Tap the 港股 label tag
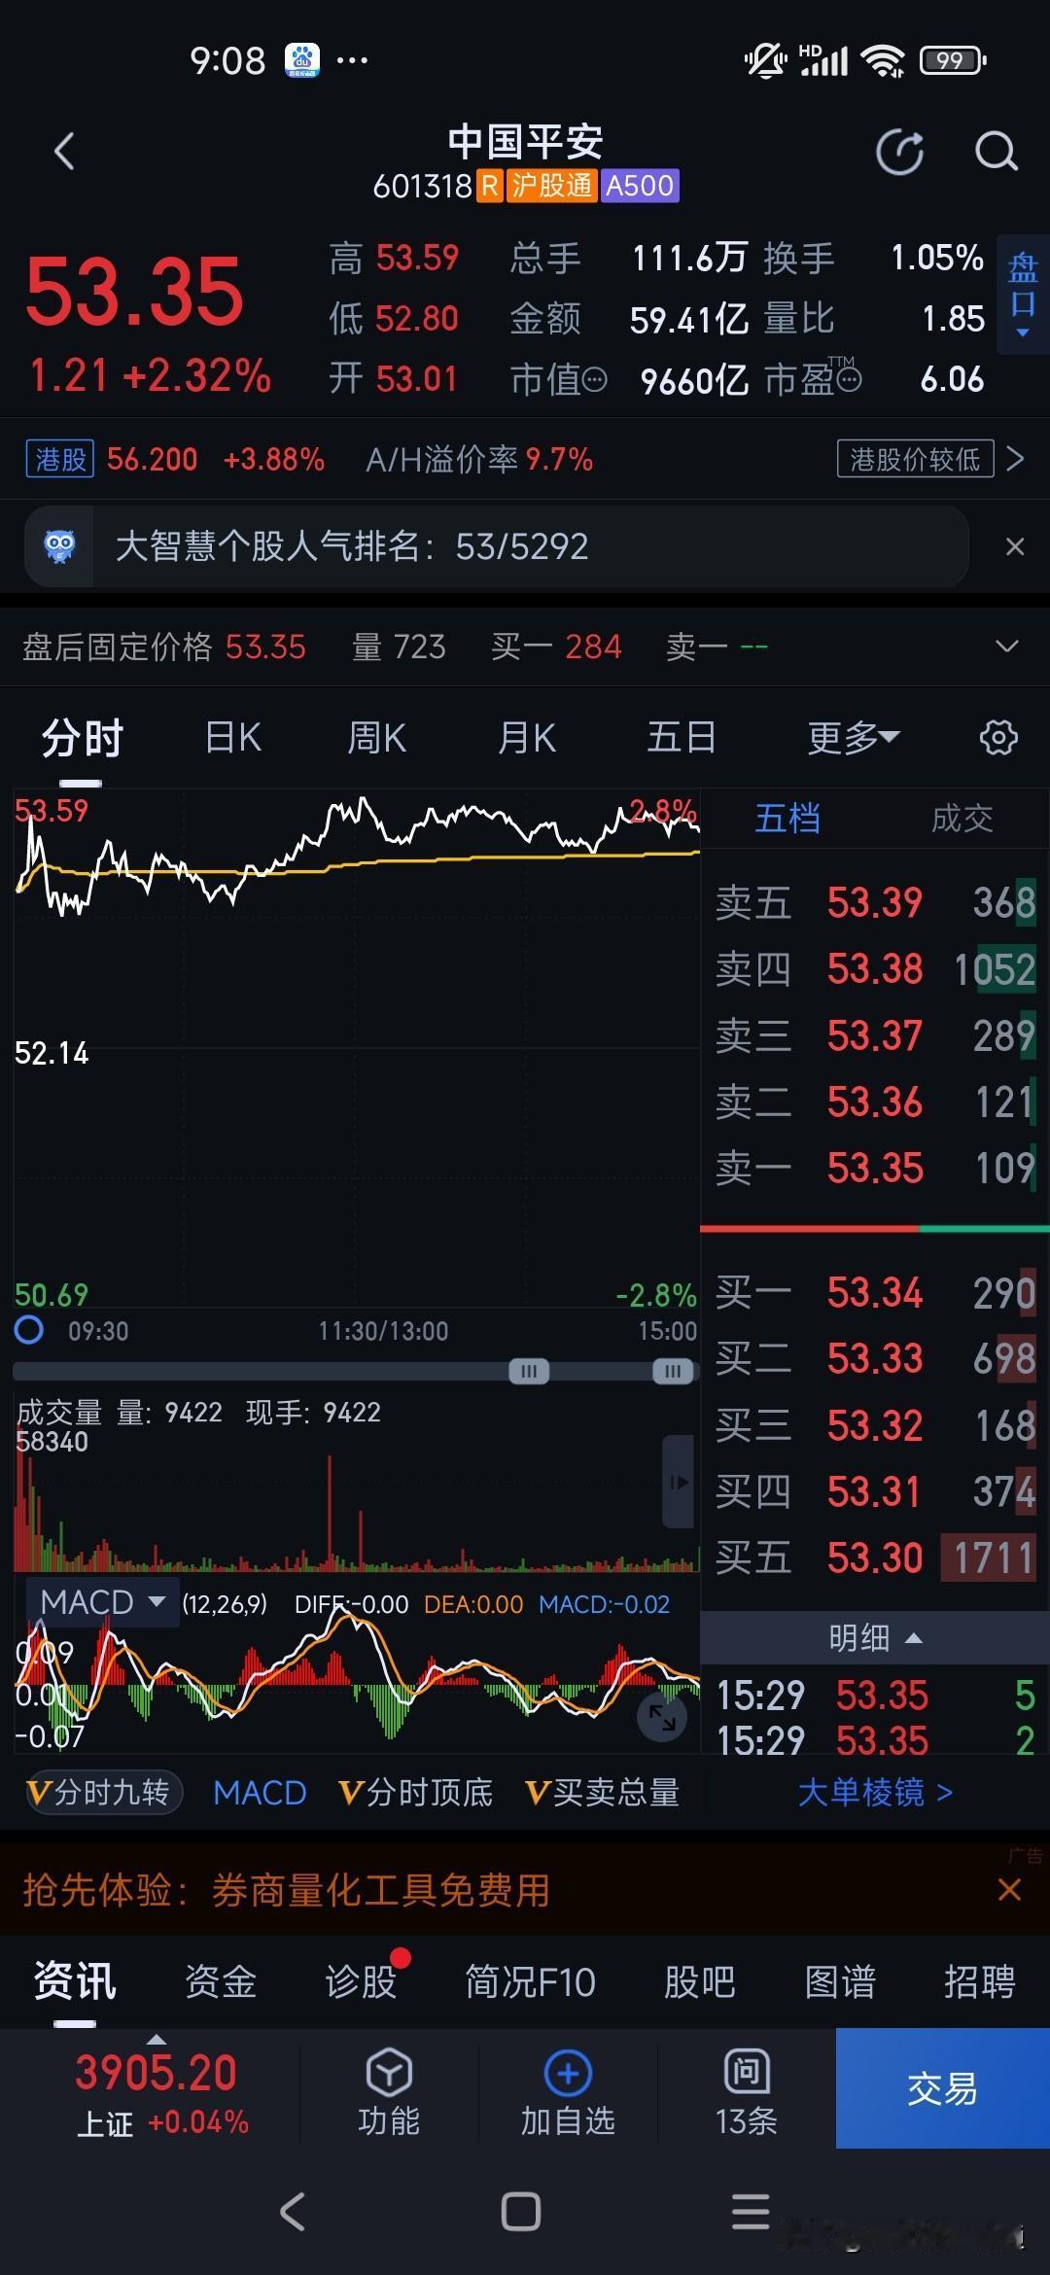The image size is (1050, 2275). (60, 459)
